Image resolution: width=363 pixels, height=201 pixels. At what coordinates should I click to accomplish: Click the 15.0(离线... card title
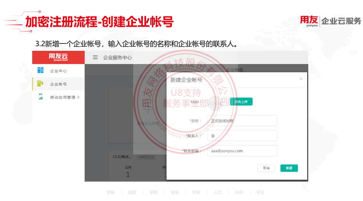tap(122, 157)
